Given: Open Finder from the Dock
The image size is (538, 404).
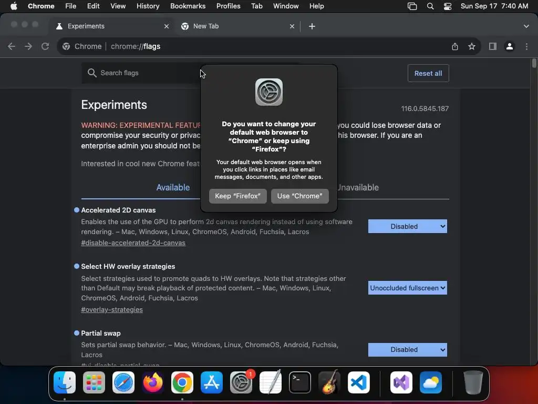Looking at the screenshot, I should click(65, 382).
